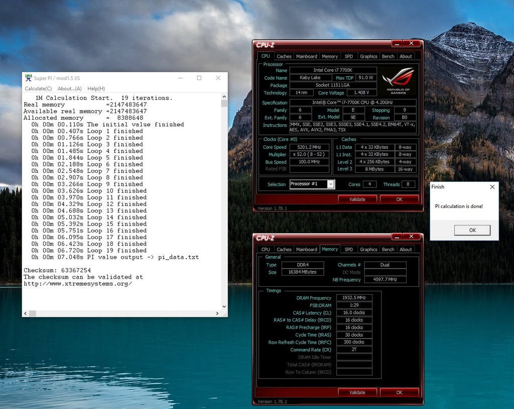This screenshot has width=514, height=409.
Task: Minimize the top CPU-Z window
Action: click(x=397, y=44)
